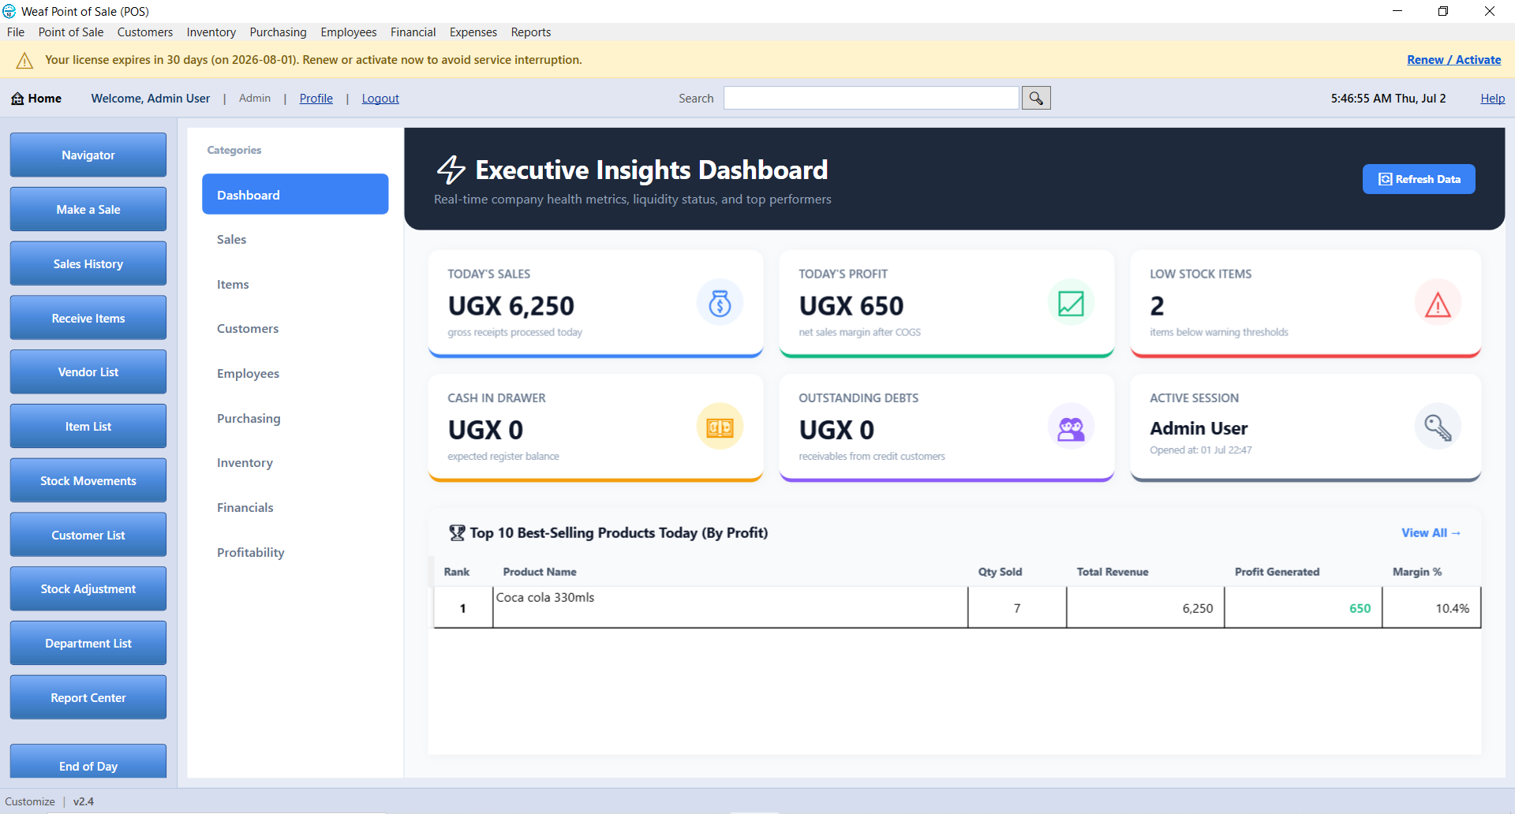1515x814 pixels.
Task: Click the End of Day button
Action: tap(88, 762)
